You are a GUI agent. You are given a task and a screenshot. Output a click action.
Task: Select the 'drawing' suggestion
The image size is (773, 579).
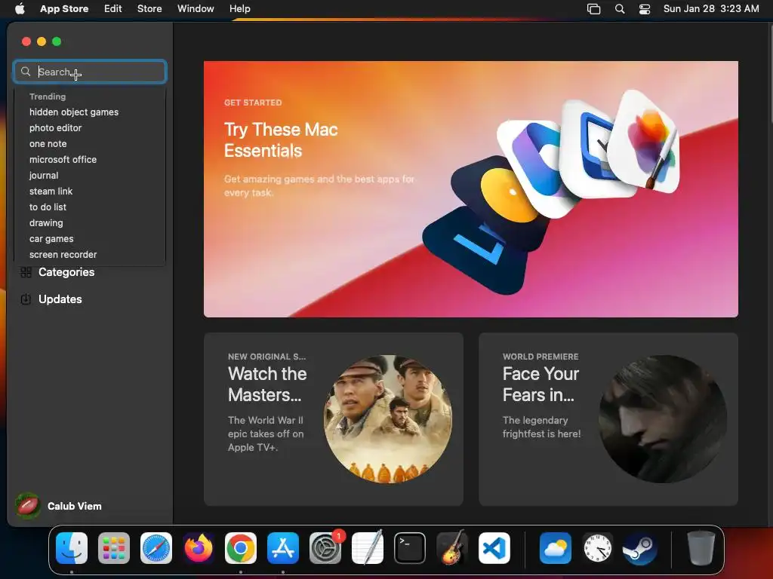[46, 223]
